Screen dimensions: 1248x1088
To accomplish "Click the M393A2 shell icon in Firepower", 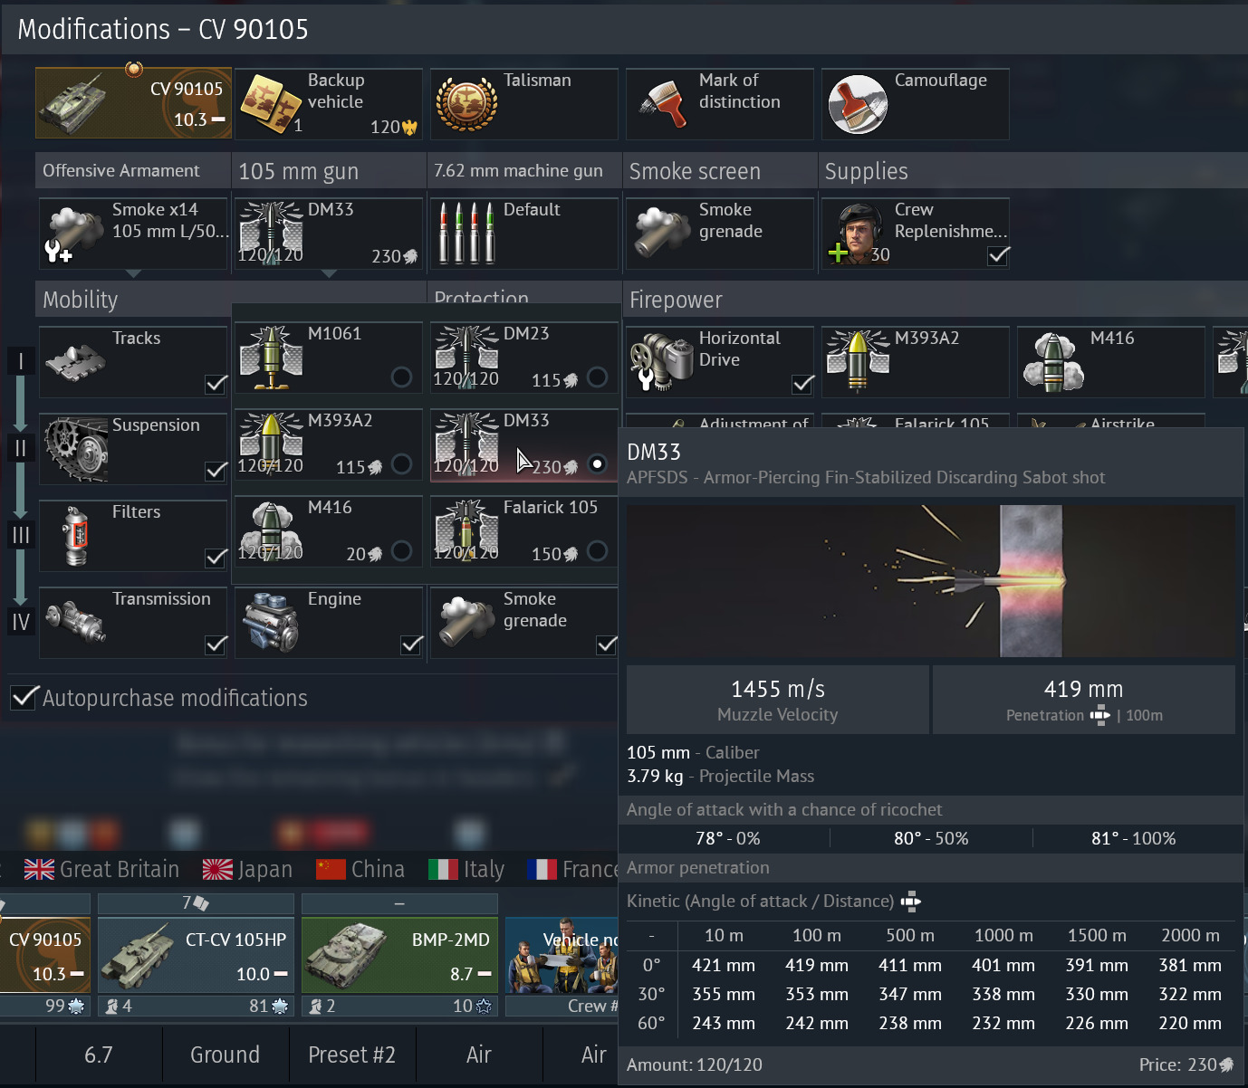I will click(x=858, y=362).
